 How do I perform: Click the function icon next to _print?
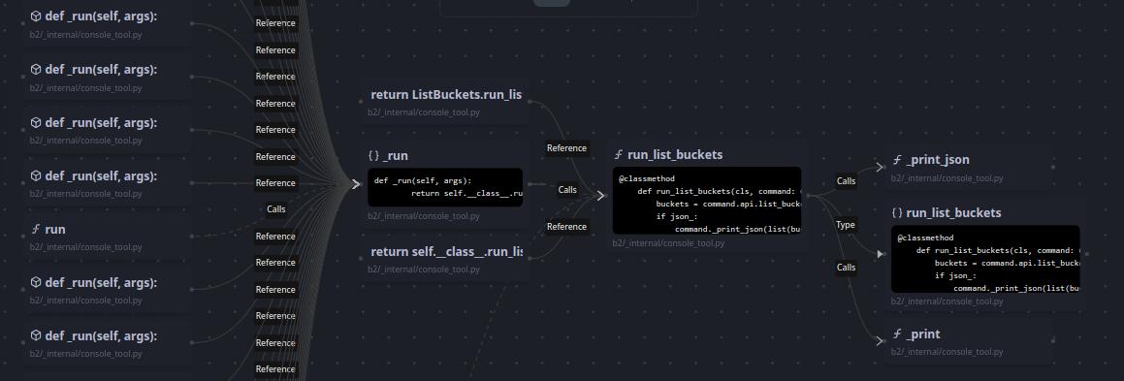coord(897,334)
